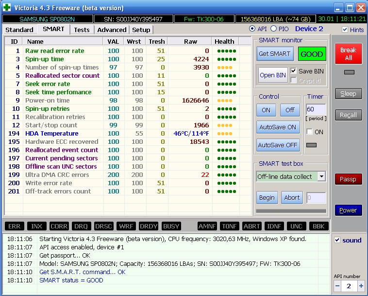This screenshot has height=296, width=368.
Task: Toggle the Save BIN checkbox
Action: (293, 71)
